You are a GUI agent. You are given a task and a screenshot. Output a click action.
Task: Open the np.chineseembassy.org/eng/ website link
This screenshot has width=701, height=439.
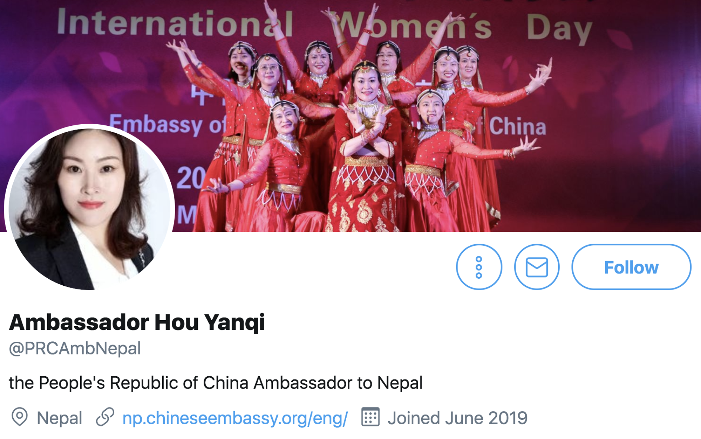pyautogui.click(x=235, y=418)
